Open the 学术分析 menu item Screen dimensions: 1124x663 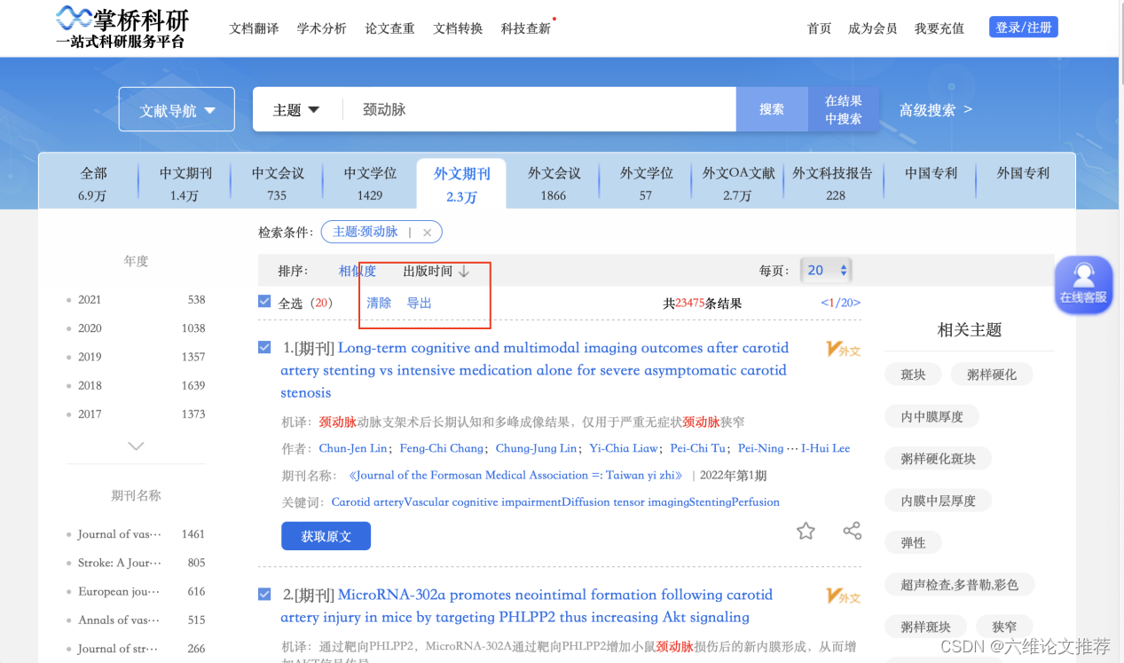pos(322,28)
